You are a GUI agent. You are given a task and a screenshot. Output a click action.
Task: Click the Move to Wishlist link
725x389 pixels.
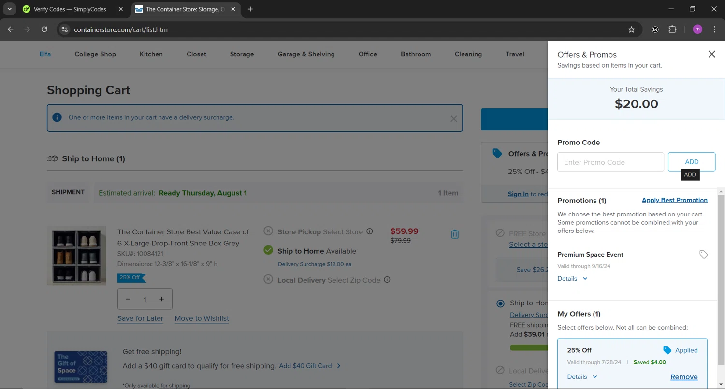202,318
